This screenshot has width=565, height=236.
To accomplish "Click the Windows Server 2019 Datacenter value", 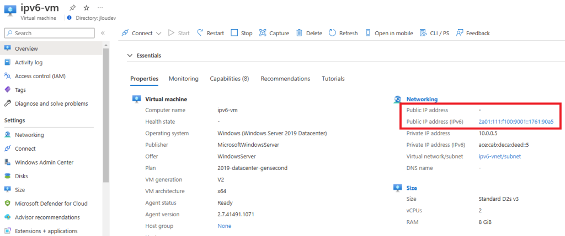I will 272,133.
